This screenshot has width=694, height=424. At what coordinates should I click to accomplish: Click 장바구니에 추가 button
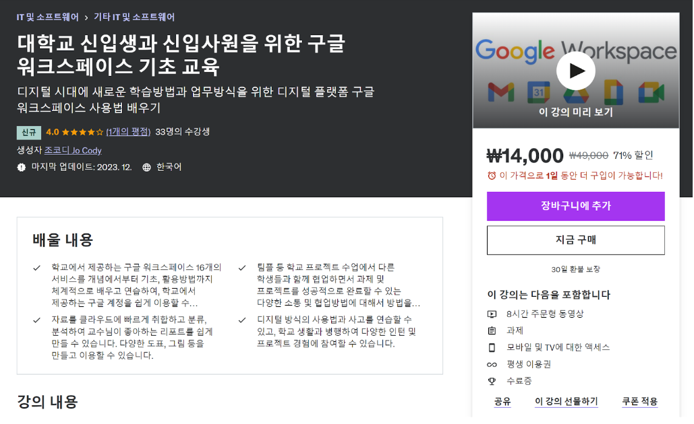tap(576, 206)
